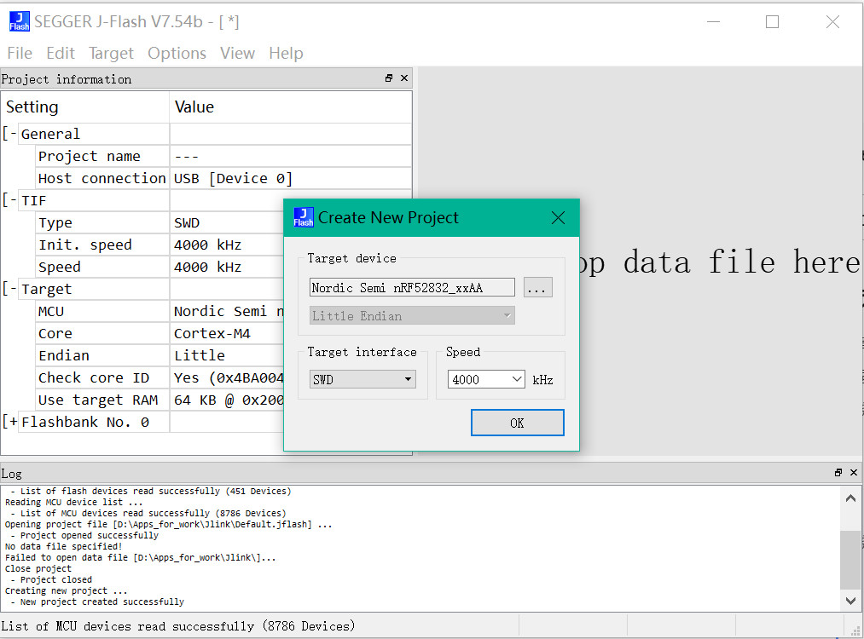Click the 'Failed to open data file' log line

141,557
